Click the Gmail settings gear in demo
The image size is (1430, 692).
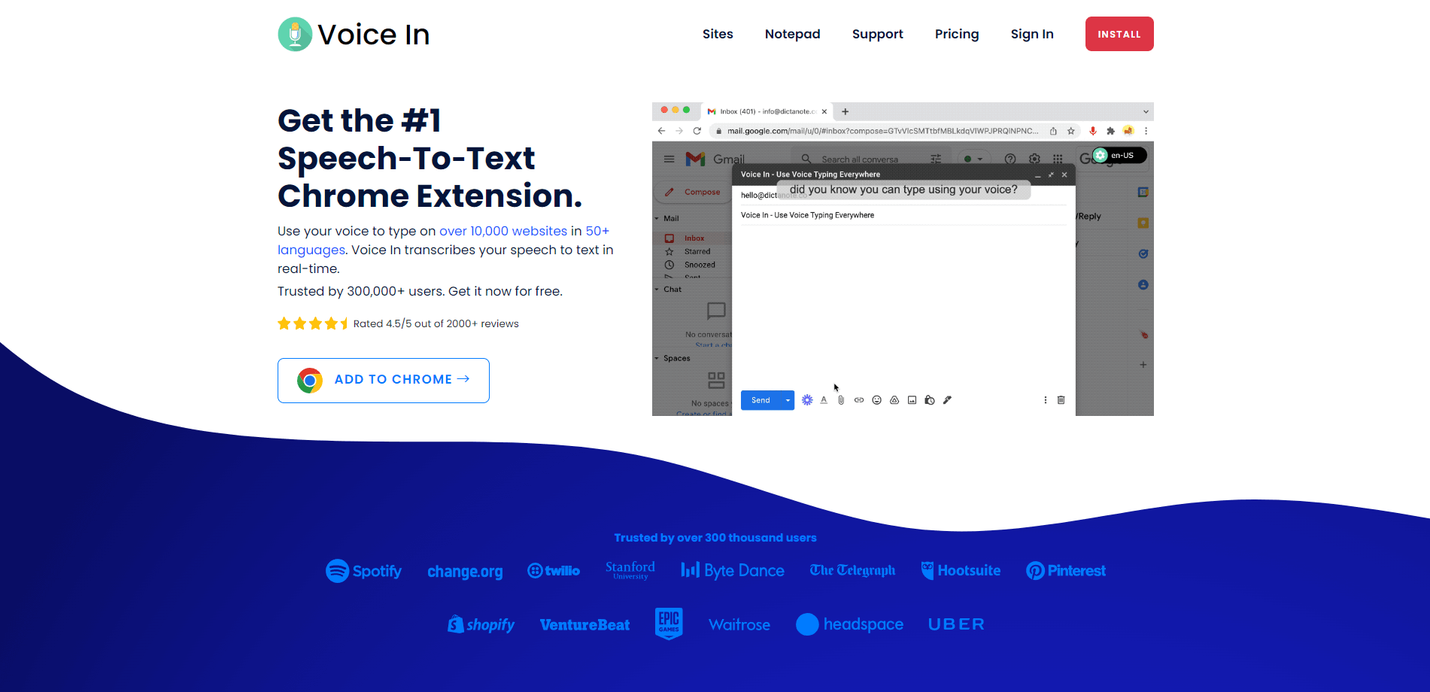(x=1034, y=159)
